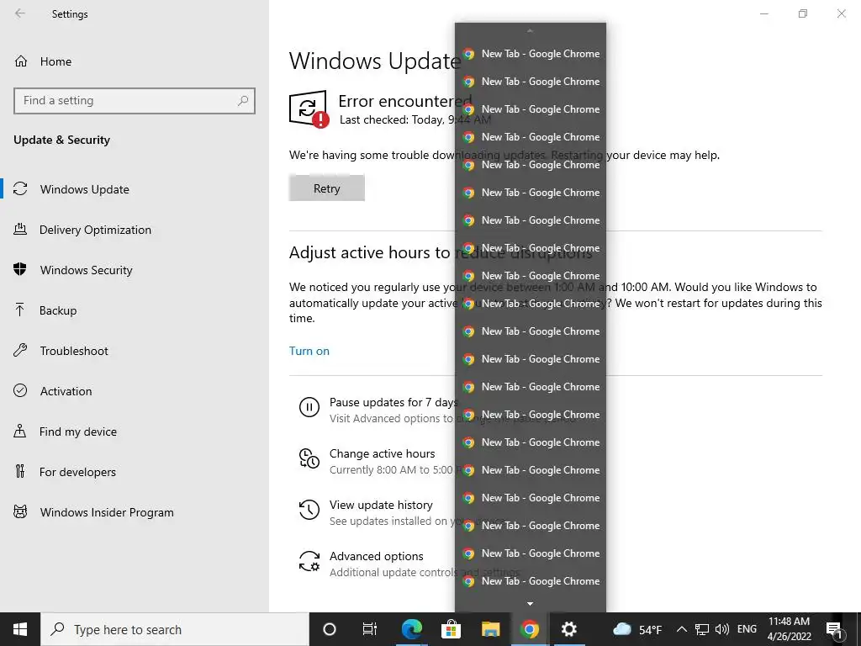Go back with the Settings back arrow

click(x=20, y=13)
